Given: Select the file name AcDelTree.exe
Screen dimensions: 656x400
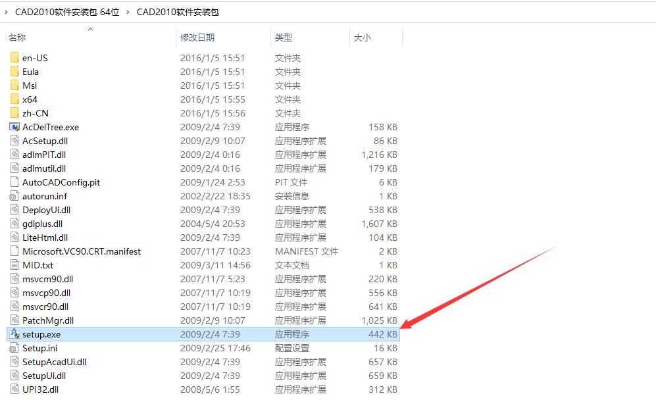Looking at the screenshot, I should (x=51, y=127).
